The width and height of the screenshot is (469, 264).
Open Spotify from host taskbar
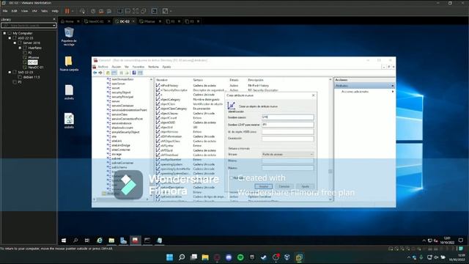coord(240,257)
